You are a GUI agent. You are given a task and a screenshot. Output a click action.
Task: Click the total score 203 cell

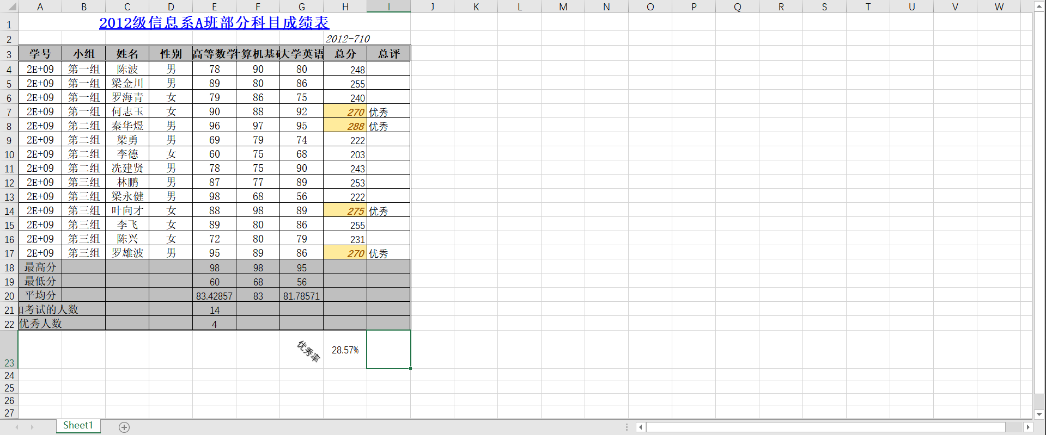[x=345, y=154]
